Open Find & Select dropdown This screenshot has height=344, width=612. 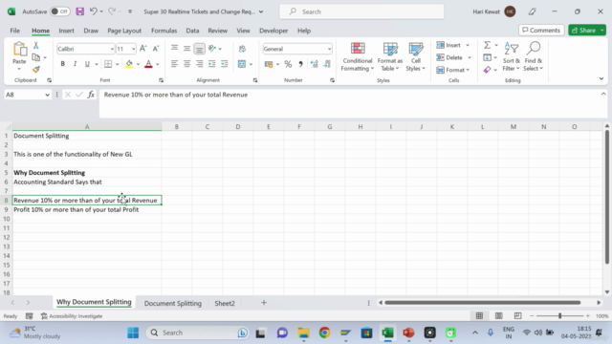[534, 57]
